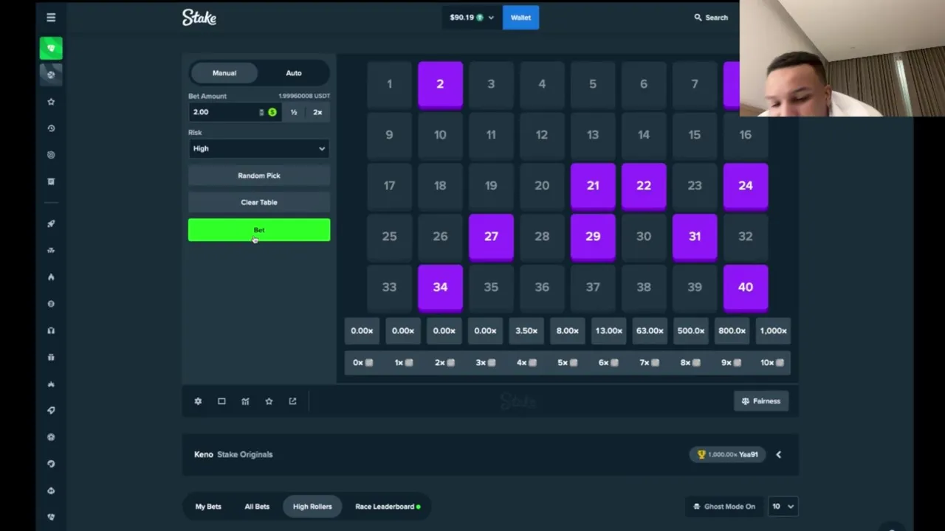This screenshot has width=945, height=531.
Task: Open the rows count 10 dropdown
Action: 783,507
